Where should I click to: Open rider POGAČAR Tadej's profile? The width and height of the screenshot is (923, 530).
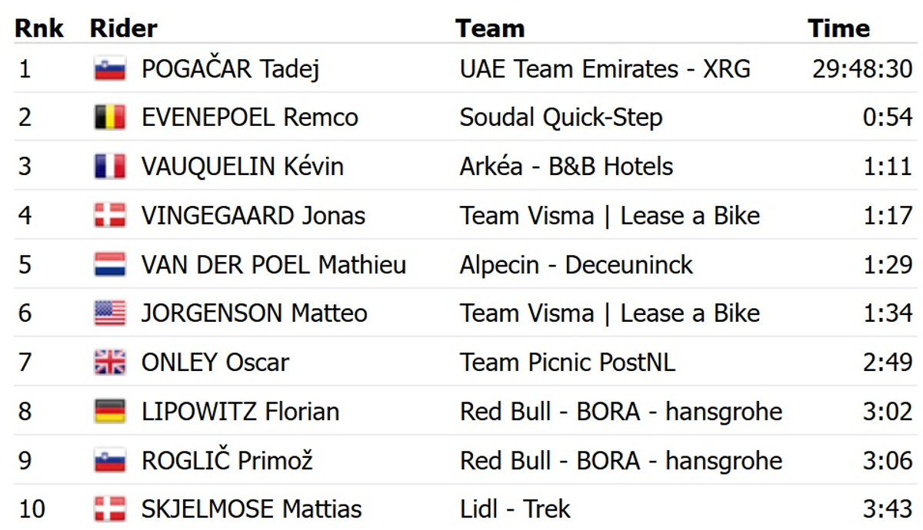(x=230, y=69)
